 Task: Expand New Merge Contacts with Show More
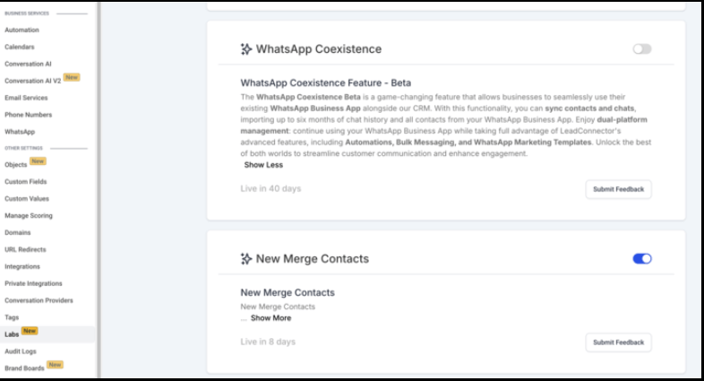click(270, 318)
